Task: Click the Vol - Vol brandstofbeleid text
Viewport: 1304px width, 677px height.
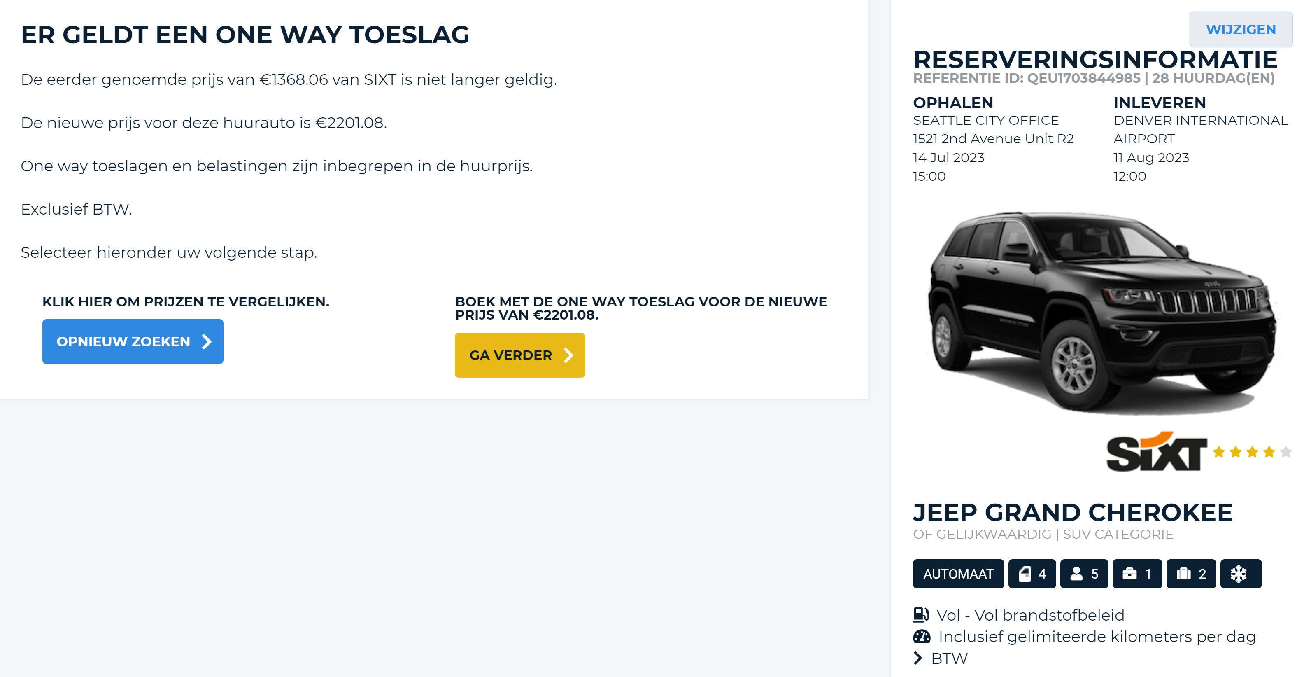Action: 1029,615
